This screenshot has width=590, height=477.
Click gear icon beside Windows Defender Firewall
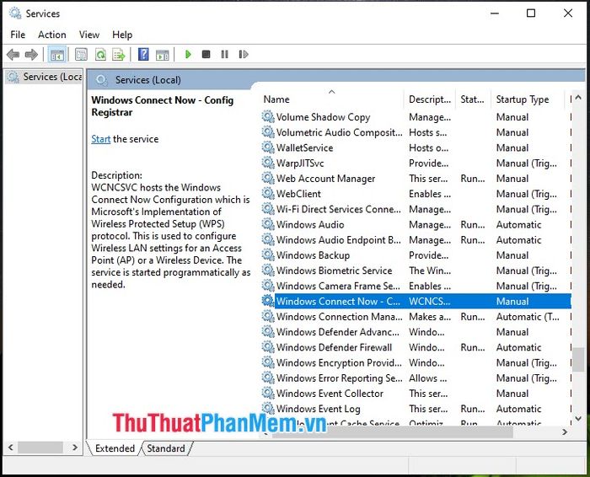click(x=268, y=347)
